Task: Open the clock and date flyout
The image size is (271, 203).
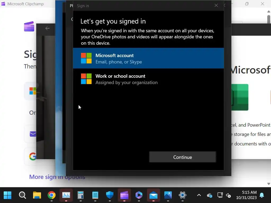Action: tap(246, 195)
